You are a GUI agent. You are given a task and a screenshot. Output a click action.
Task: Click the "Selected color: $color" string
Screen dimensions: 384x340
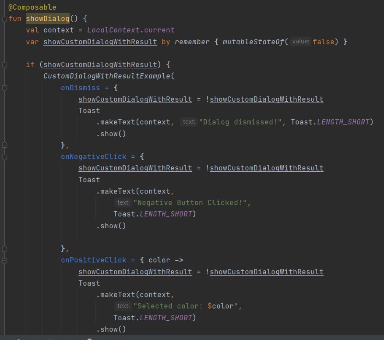pyautogui.click(x=186, y=306)
